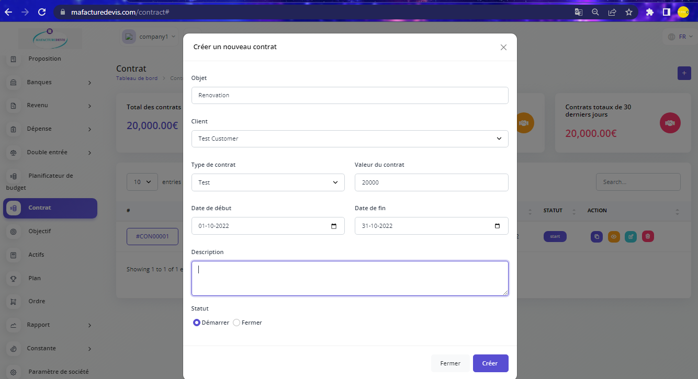698x379 pixels.
Task: Open Paramètre de société in sidebar
Action: [x=59, y=372]
